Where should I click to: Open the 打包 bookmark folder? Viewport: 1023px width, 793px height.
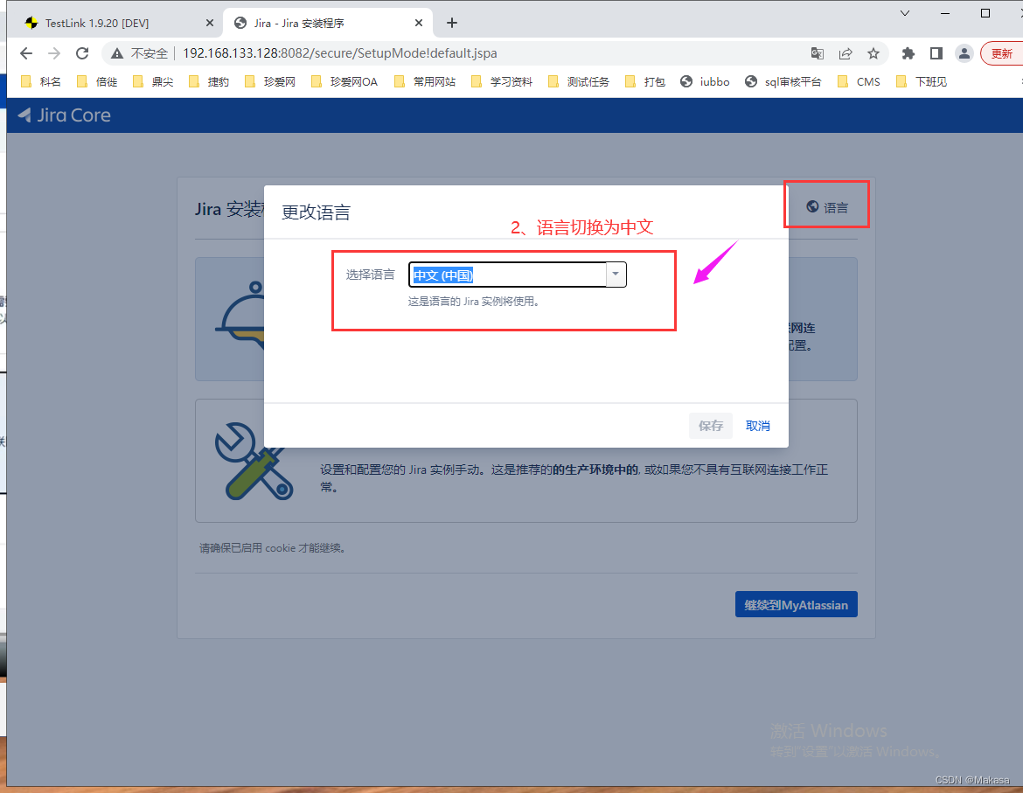coord(645,81)
